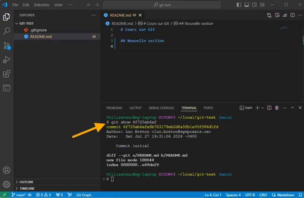This screenshot has height=198, width=304.
Task: Open Run and Debug view
Action: coord(6,60)
